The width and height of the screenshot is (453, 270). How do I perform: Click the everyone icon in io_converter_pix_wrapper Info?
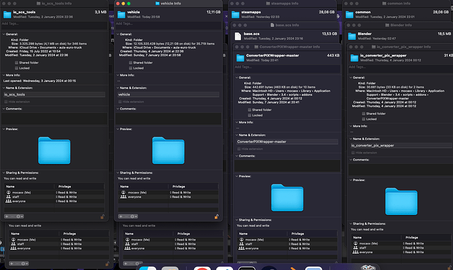(356, 252)
